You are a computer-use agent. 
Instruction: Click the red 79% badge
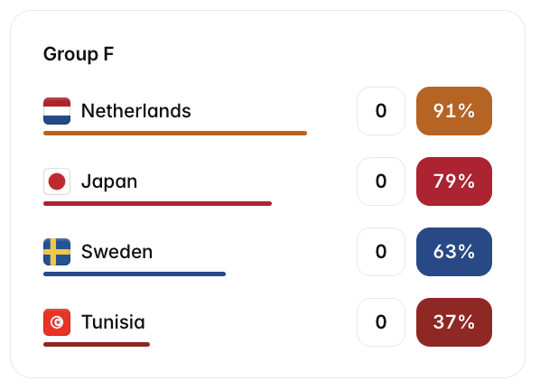[454, 181]
